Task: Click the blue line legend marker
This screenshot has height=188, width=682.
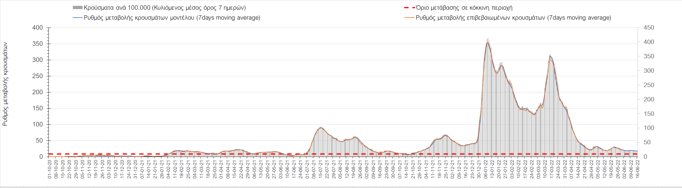Action: pos(78,18)
